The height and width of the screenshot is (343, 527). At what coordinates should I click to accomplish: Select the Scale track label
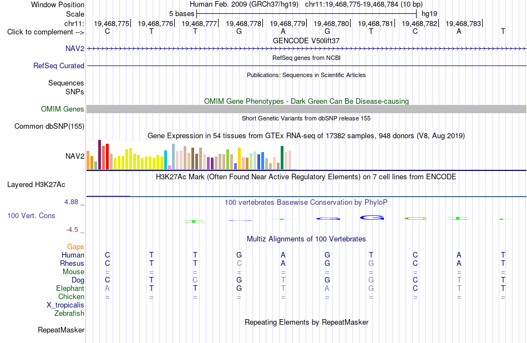pos(75,14)
